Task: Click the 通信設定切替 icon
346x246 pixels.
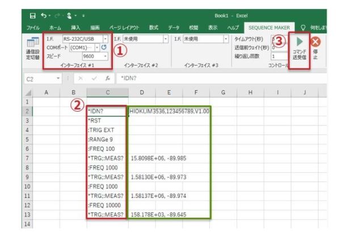Action: [33, 43]
